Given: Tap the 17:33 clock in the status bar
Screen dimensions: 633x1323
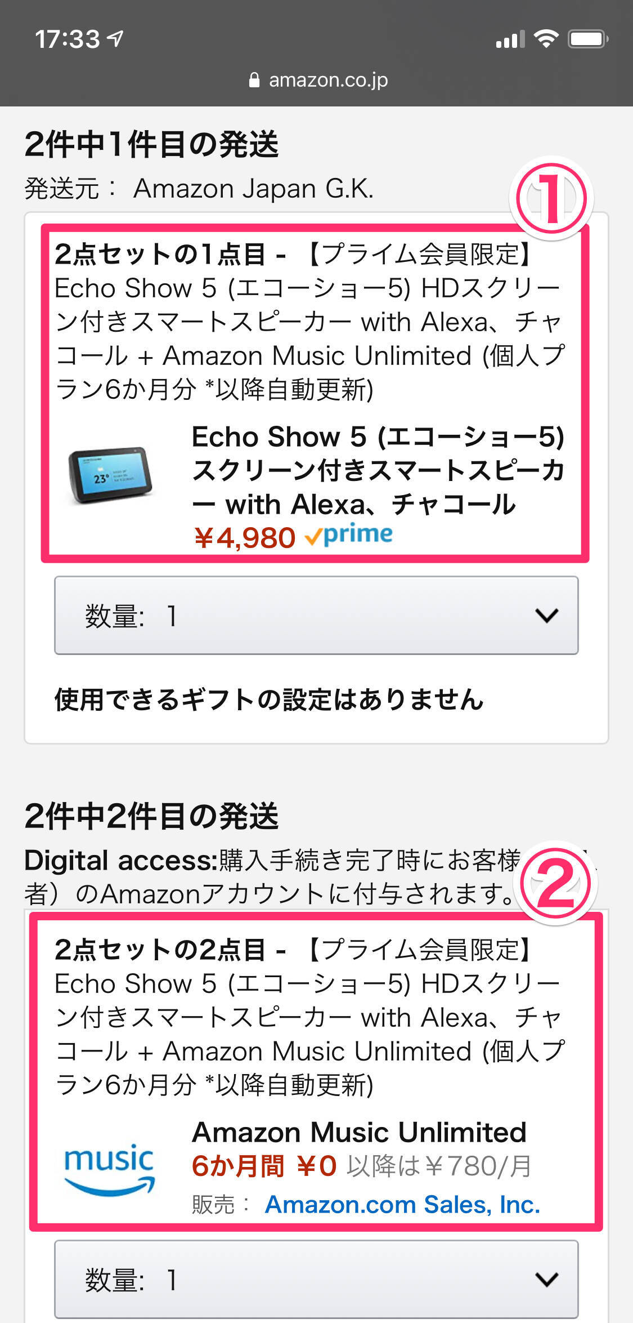Looking at the screenshot, I should click(68, 39).
